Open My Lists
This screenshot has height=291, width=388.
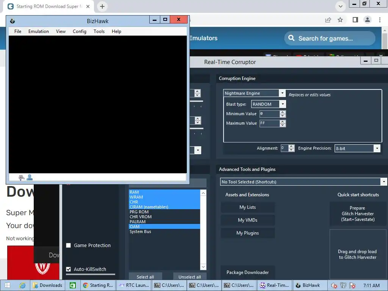pyautogui.click(x=248, y=207)
